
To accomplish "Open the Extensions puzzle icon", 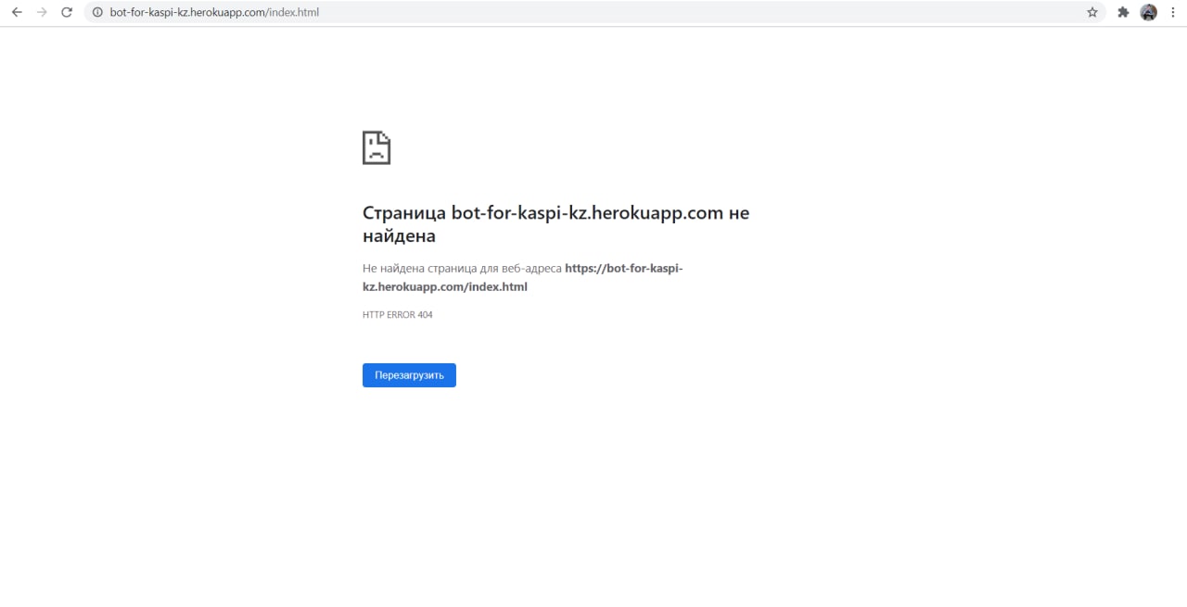I will 1123,12.
